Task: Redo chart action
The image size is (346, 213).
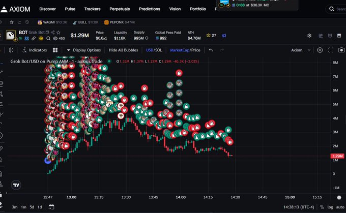Action: pyautogui.click(x=221, y=50)
